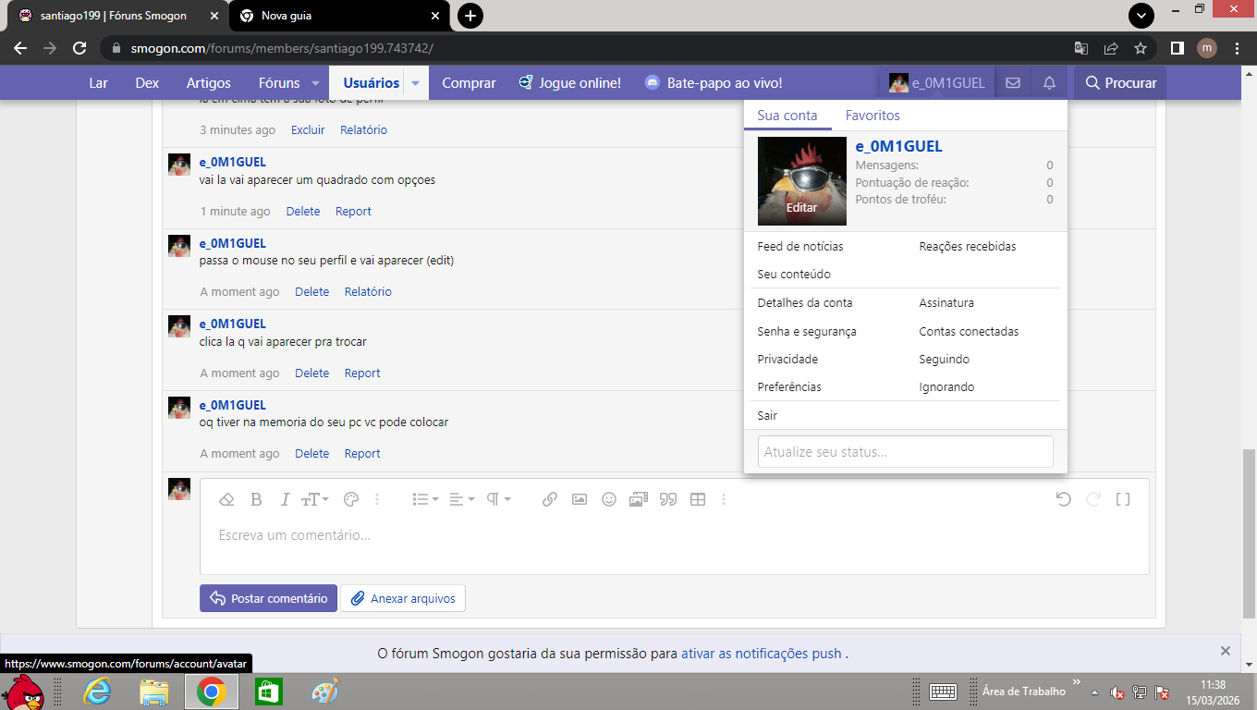Viewport: 1257px width, 710px height.
Task: Insert a table in the editor
Action: pyautogui.click(x=698, y=499)
